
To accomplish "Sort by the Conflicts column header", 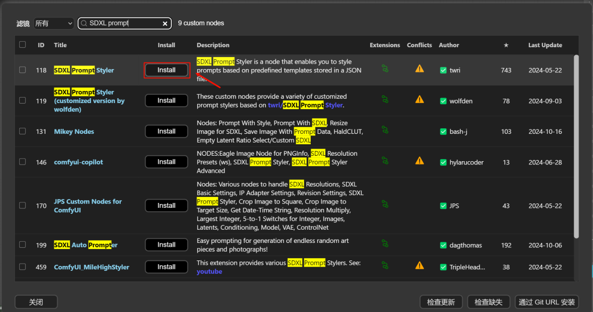I will point(419,45).
